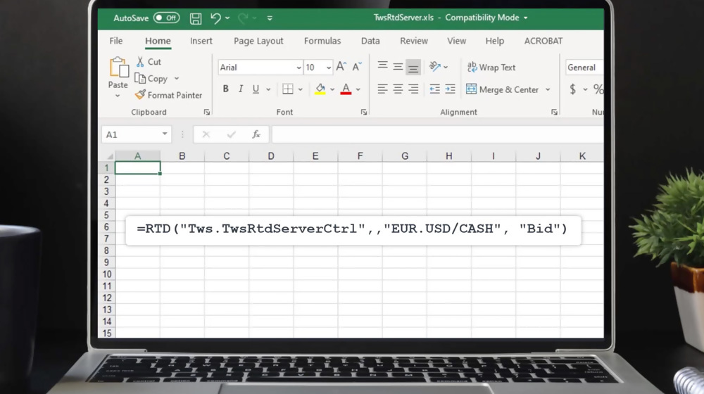This screenshot has width=704, height=394.
Task: Center align text horizontally
Action: (x=398, y=89)
